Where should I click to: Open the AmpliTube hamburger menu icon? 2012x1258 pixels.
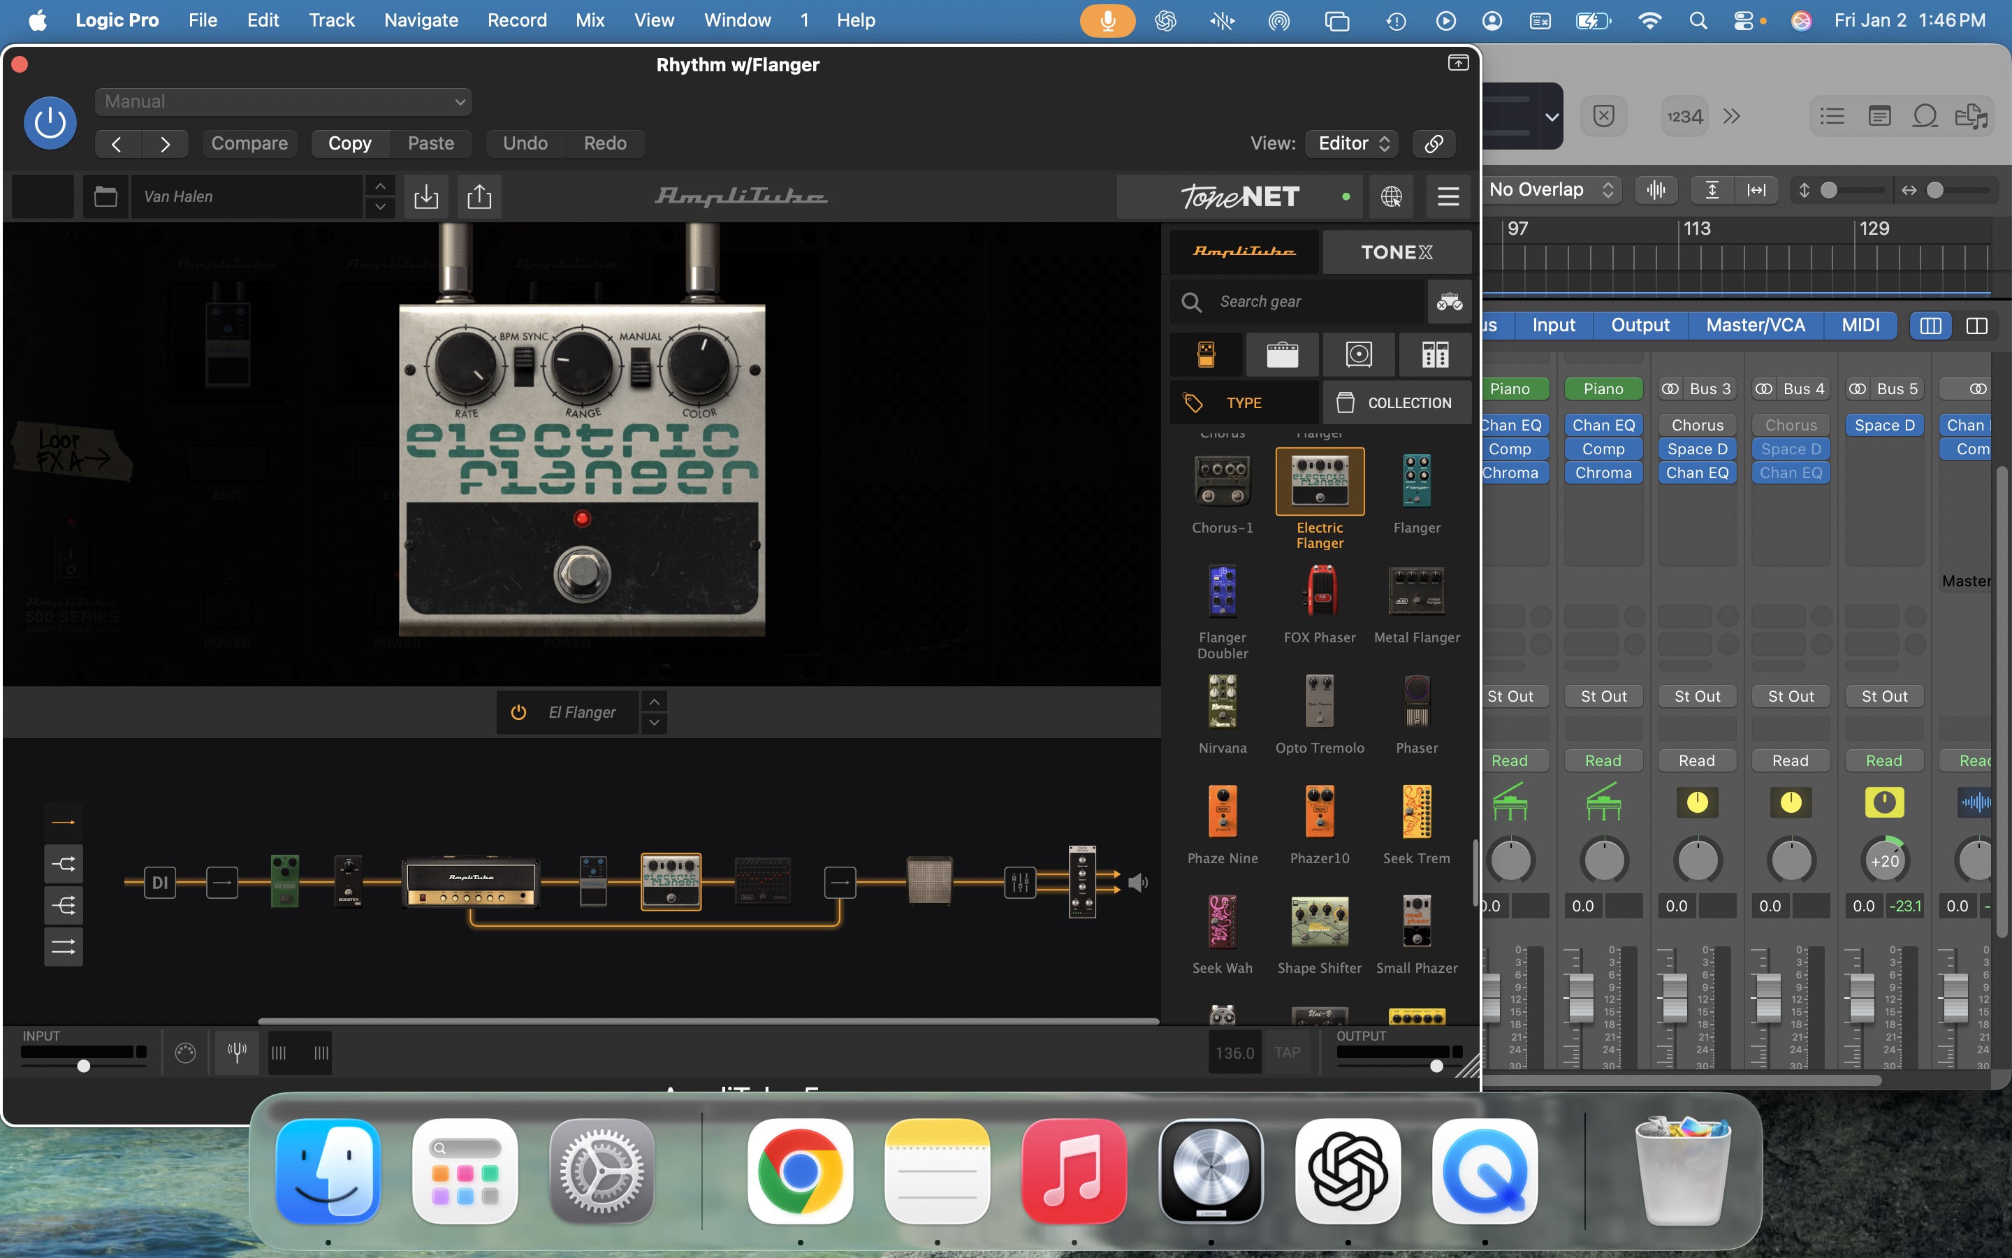tap(1448, 196)
